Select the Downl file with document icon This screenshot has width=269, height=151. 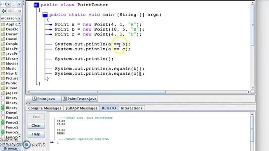point(9,113)
